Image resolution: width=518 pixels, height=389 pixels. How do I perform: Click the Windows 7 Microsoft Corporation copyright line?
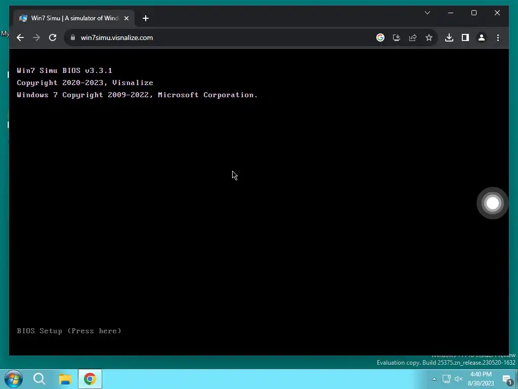(x=137, y=95)
